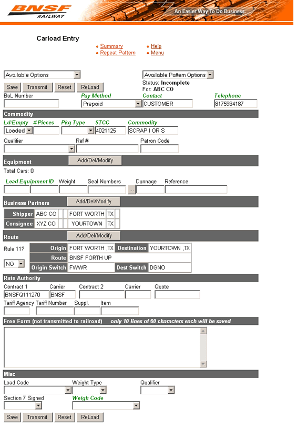Click the bottom Save button
The image size is (308, 428).
pos(12,417)
